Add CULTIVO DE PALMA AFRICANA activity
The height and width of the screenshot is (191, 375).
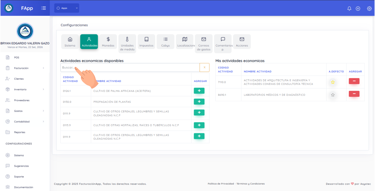[199, 91]
